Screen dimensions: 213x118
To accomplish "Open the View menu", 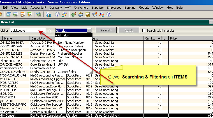I will click(15, 8).
